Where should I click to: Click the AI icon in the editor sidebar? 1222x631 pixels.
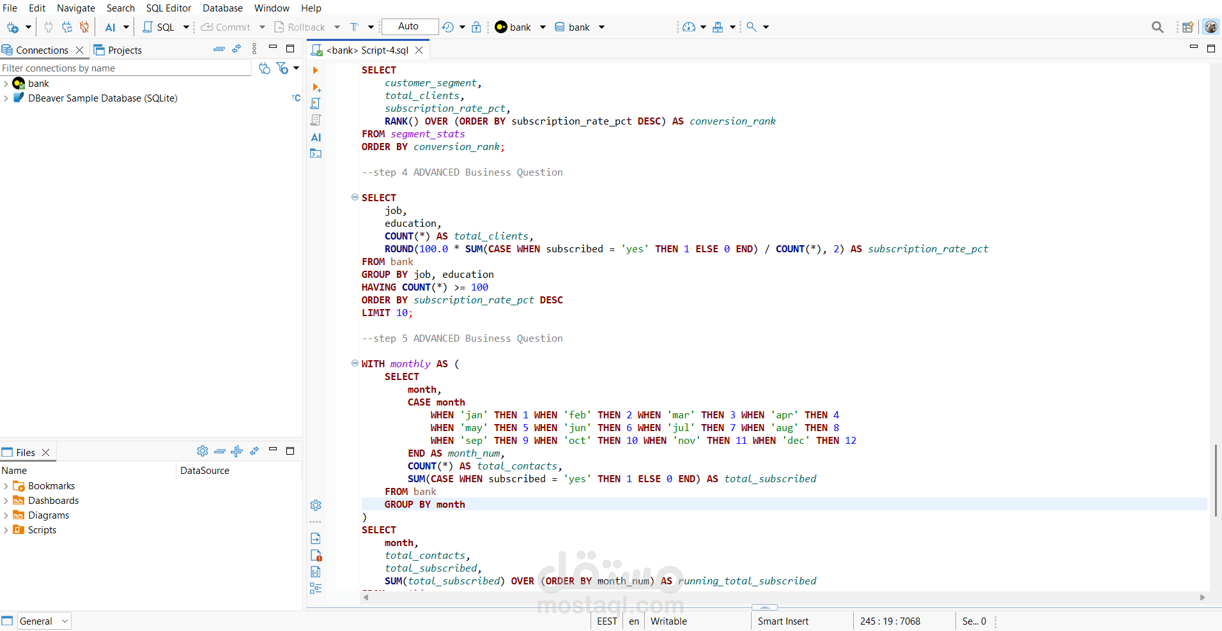coord(316,137)
